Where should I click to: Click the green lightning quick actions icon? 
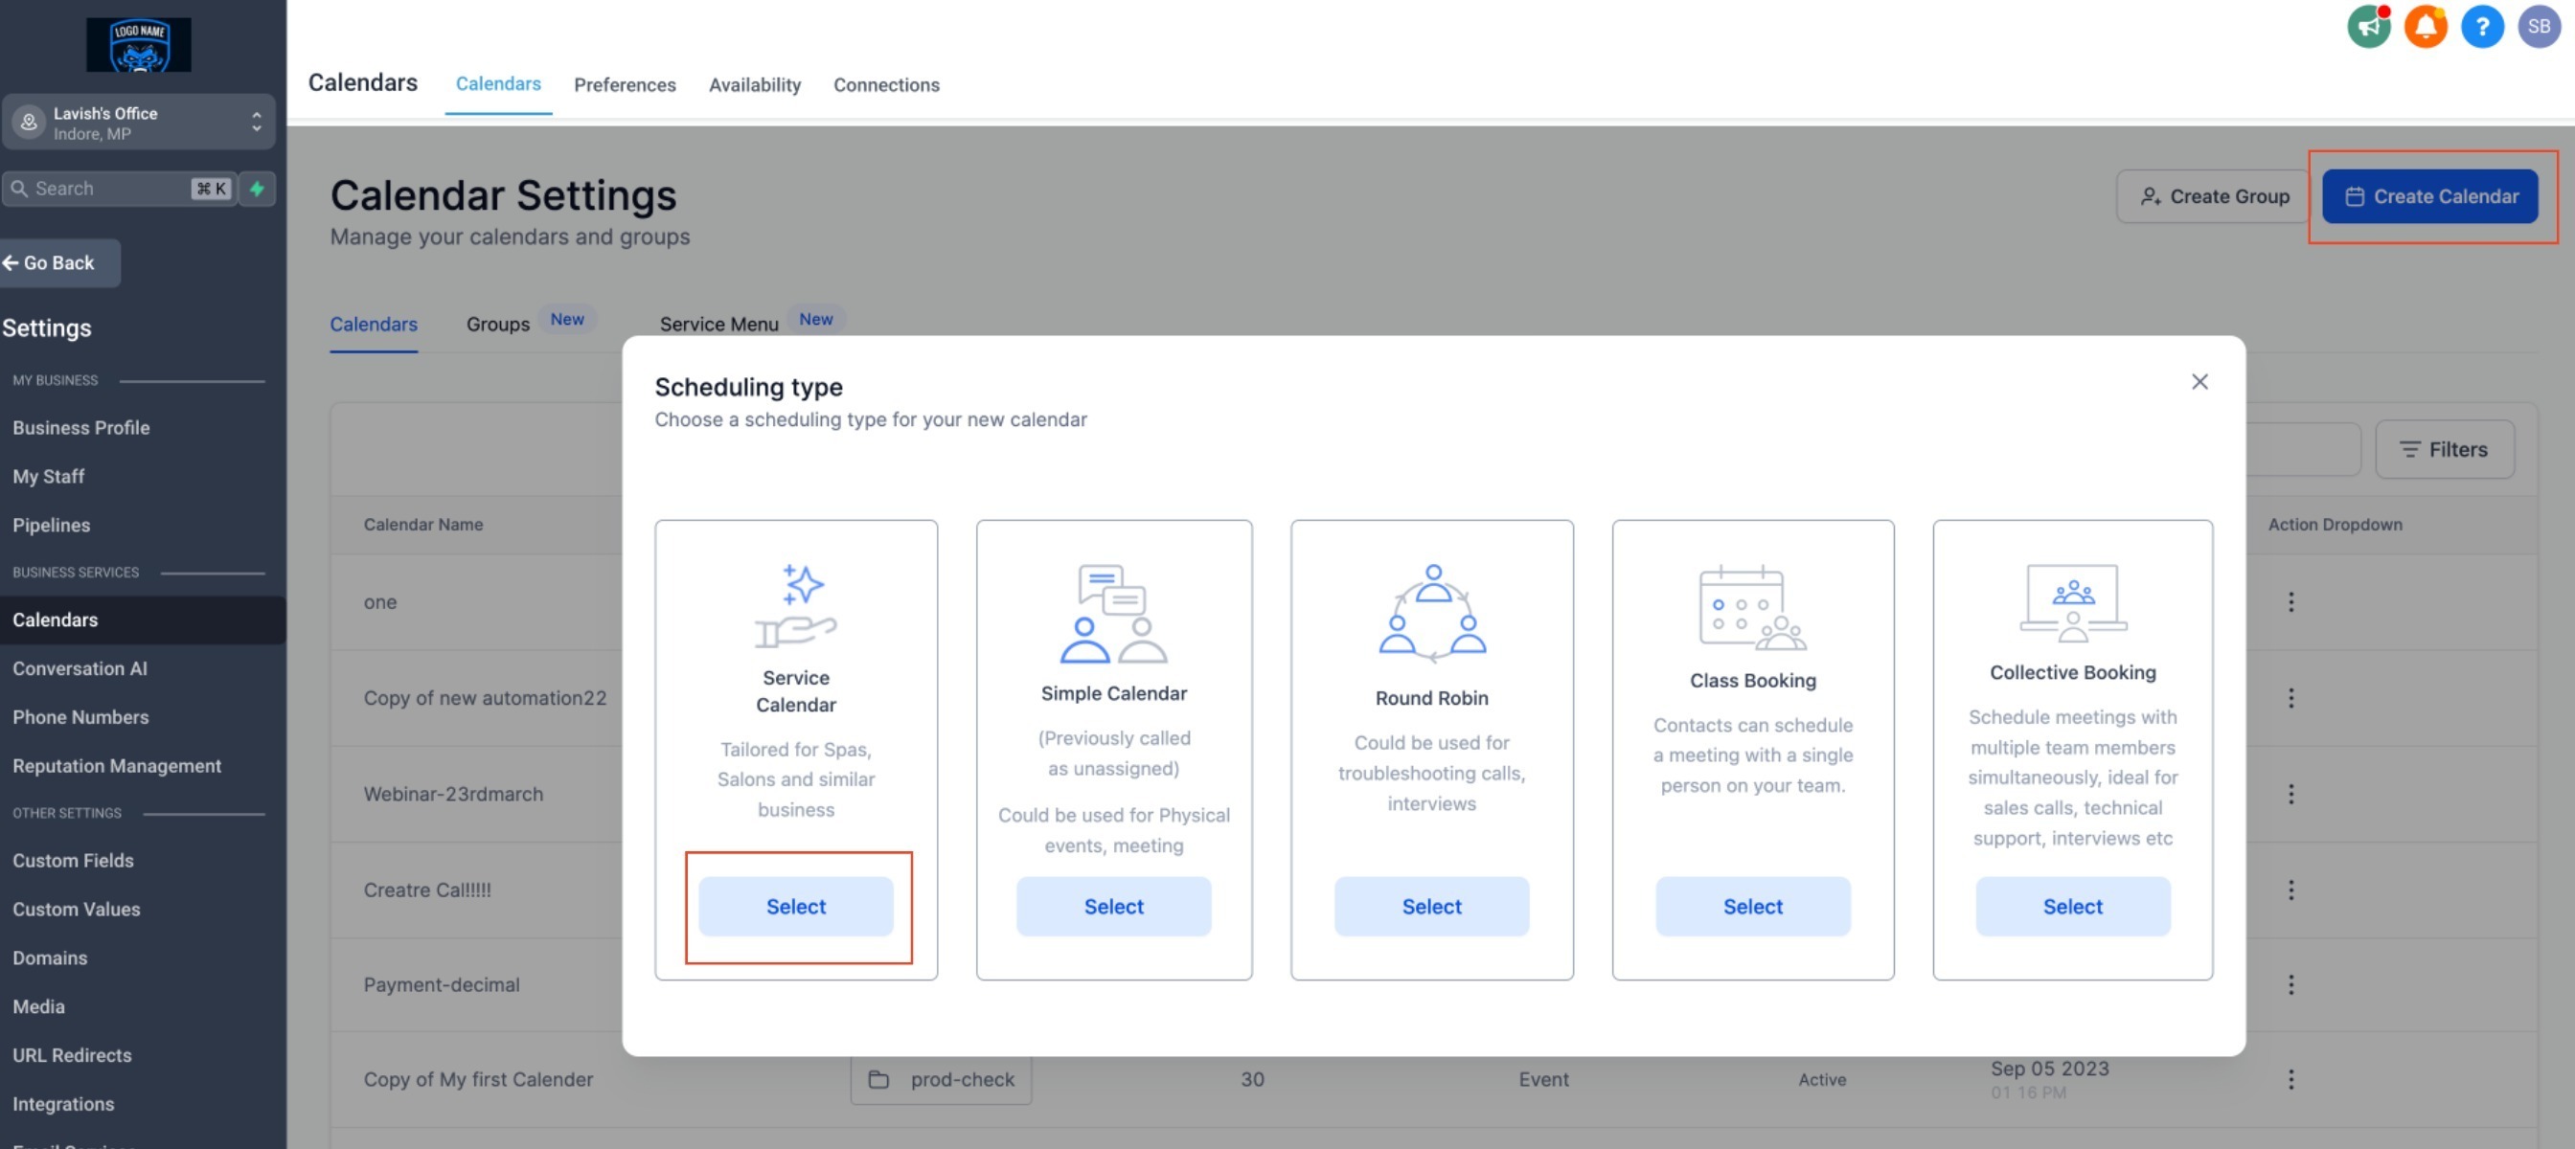click(x=257, y=188)
